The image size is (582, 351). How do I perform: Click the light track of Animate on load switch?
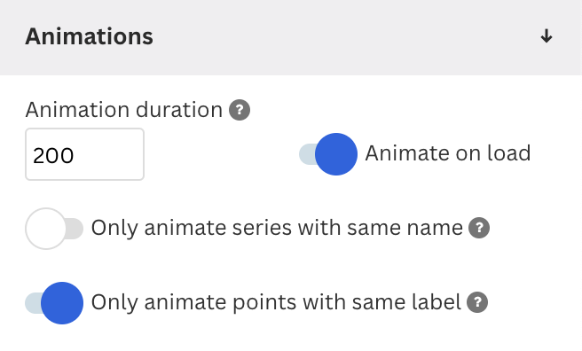coord(308,154)
